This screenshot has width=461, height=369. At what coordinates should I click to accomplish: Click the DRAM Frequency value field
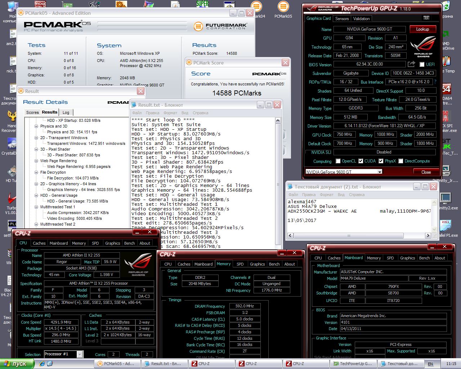point(245,306)
